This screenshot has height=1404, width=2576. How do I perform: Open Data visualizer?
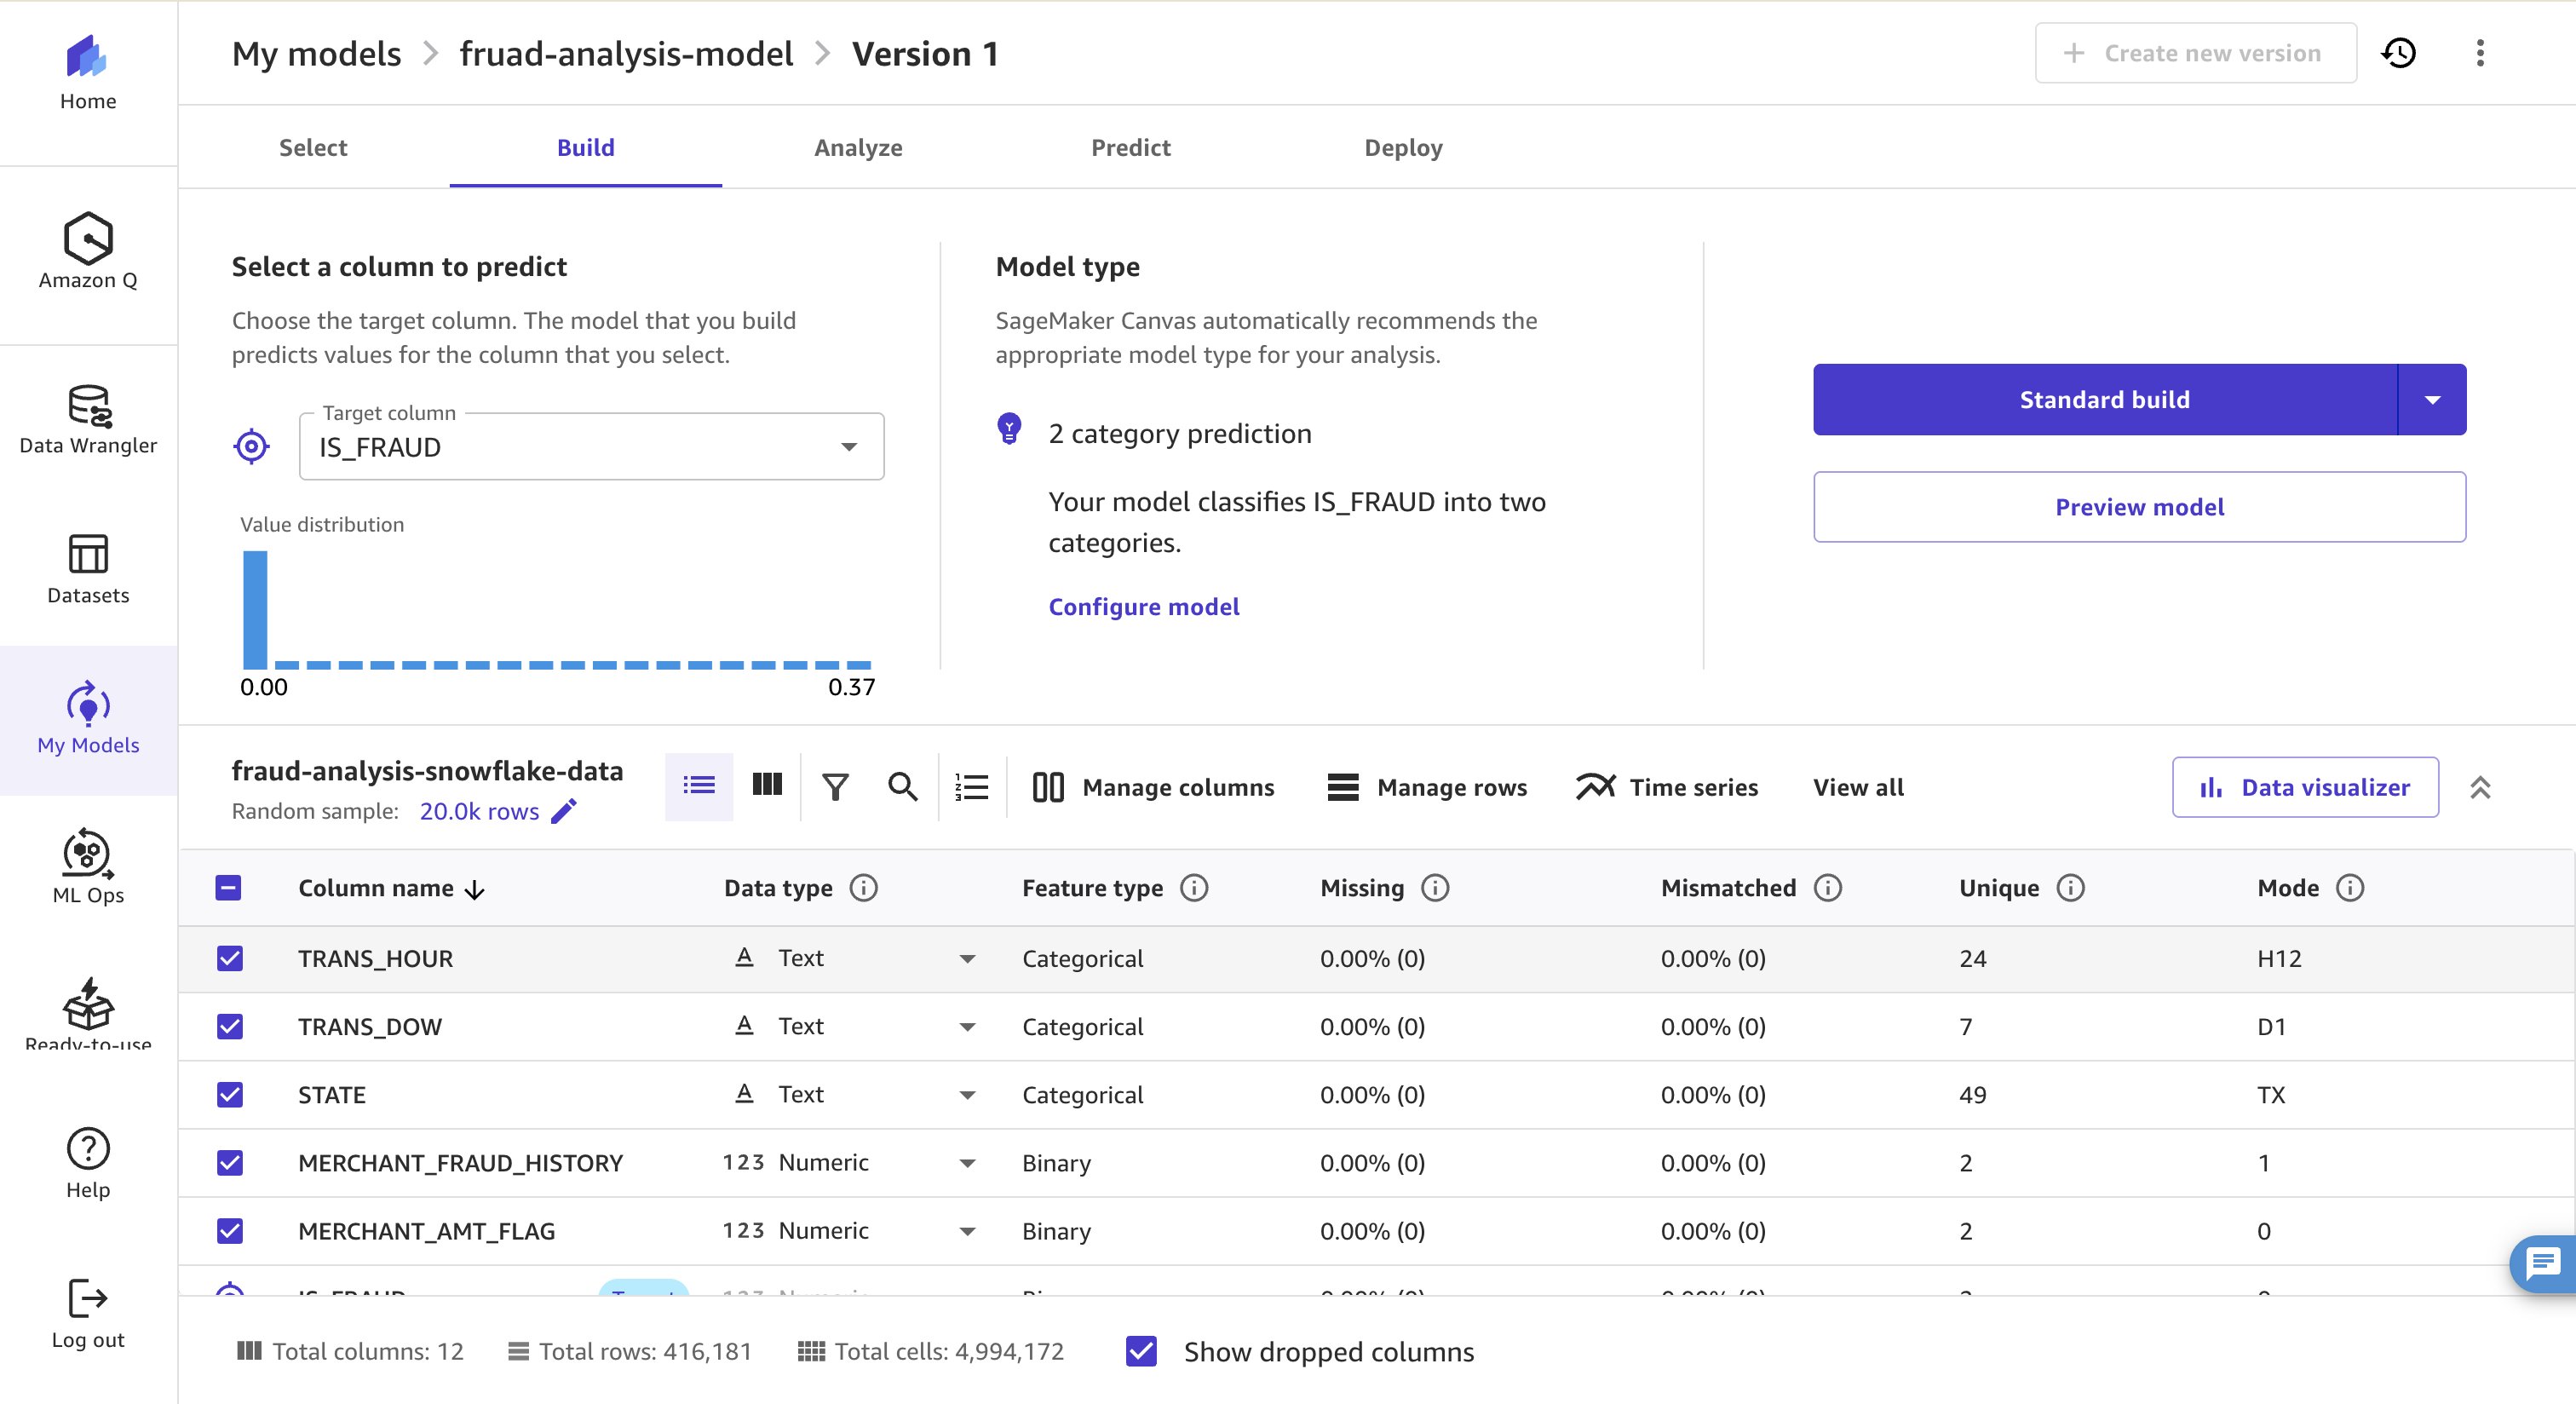2305,787
